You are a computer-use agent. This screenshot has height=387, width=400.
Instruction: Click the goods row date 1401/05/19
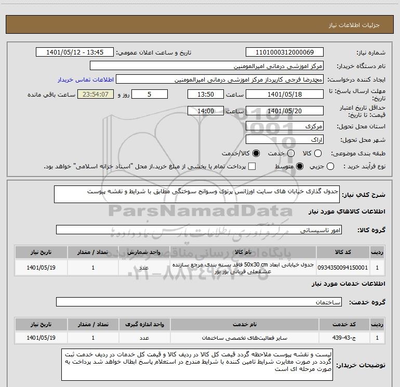point(41,268)
